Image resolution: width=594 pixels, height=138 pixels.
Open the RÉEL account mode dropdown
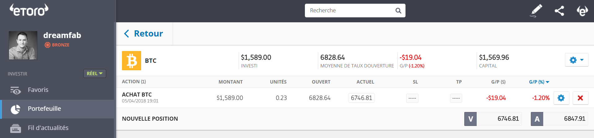pos(94,74)
